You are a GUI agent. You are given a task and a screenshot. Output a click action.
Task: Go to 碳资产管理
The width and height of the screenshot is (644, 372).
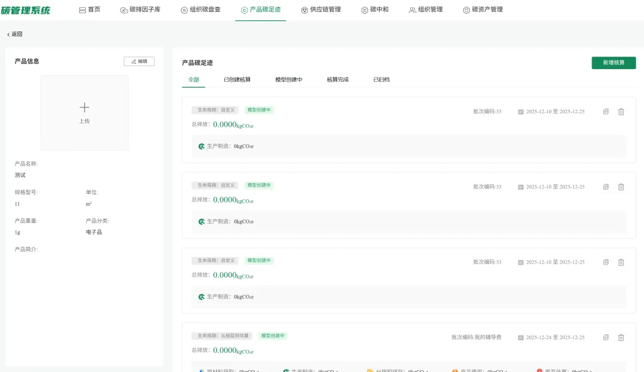click(x=482, y=10)
